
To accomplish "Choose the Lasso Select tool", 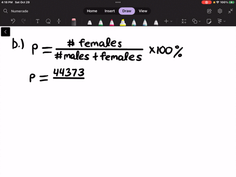I will (x=48, y=21).
